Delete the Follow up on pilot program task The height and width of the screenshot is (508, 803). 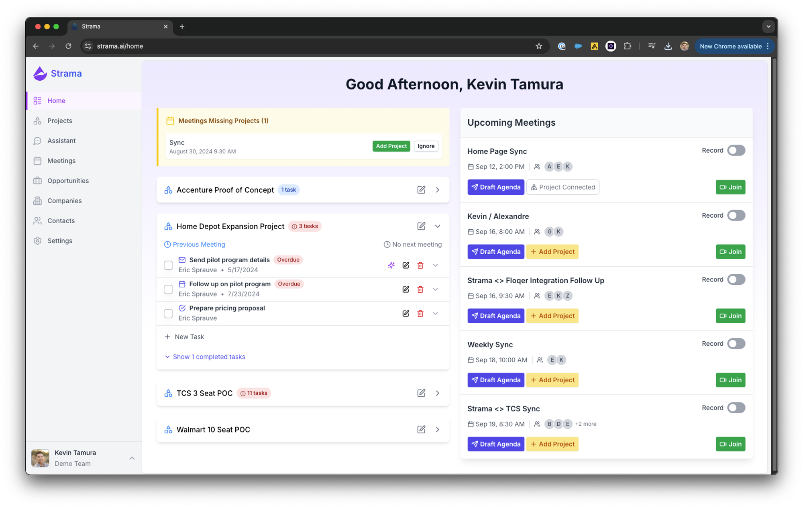point(420,290)
